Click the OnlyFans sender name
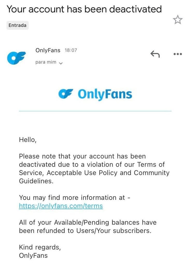Image resolution: width=192 pixels, height=265 pixels. [x=48, y=50]
